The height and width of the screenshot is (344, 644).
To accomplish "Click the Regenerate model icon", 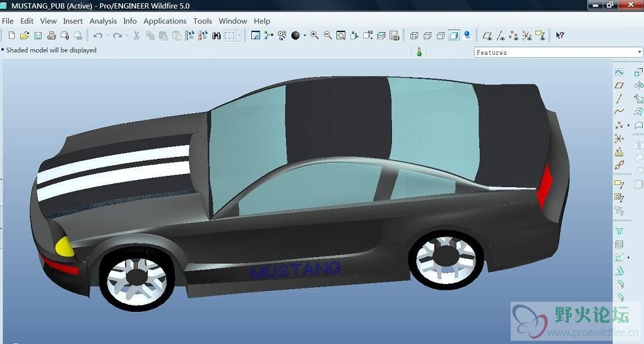I will [189, 36].
